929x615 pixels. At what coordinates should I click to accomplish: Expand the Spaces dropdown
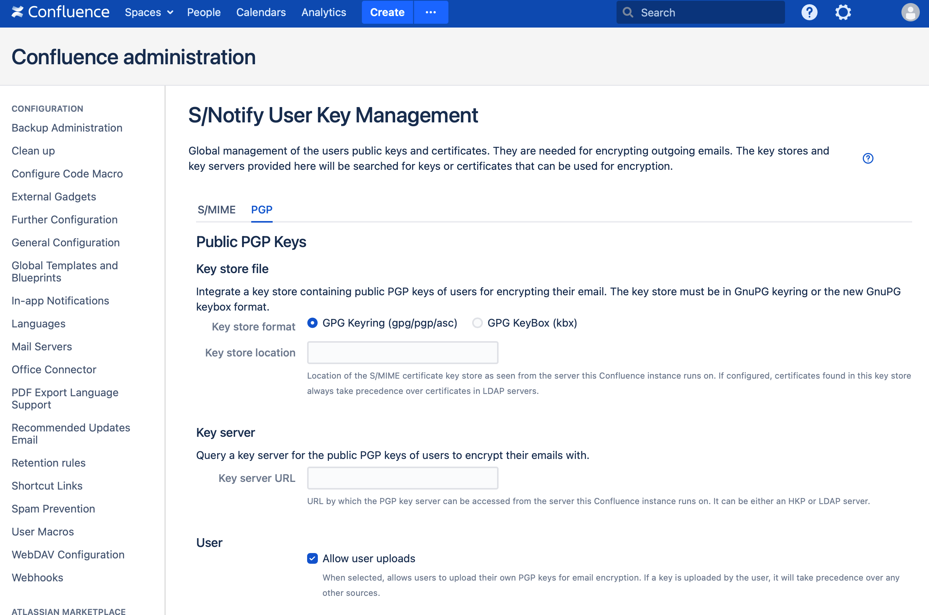pyautogui.click(x=149, y=12)
